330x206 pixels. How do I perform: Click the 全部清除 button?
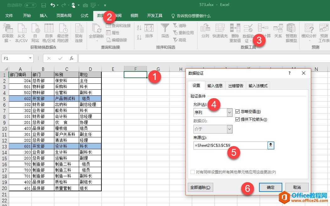[x=200, y=187]
